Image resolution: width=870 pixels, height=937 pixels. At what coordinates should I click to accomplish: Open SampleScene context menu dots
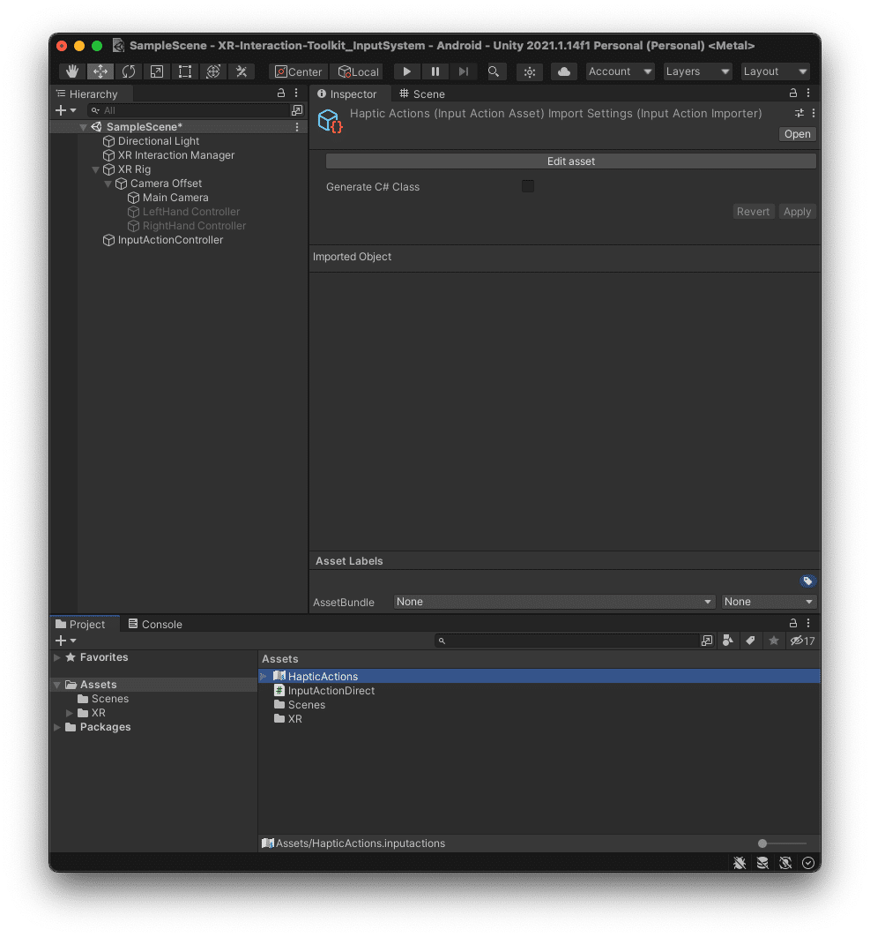297,127
